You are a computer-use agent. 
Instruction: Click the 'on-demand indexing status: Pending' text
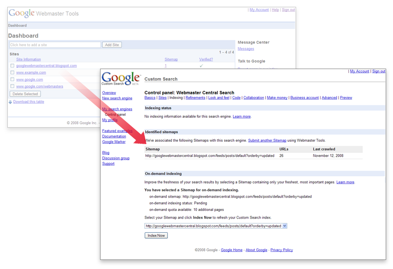178,203
